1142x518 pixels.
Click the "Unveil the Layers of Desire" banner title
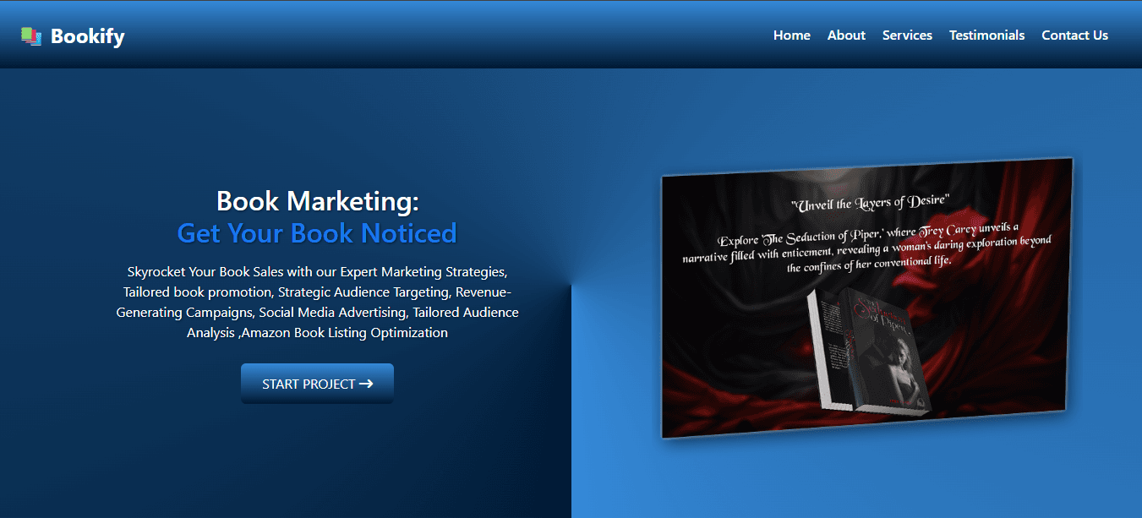[870, 202]
